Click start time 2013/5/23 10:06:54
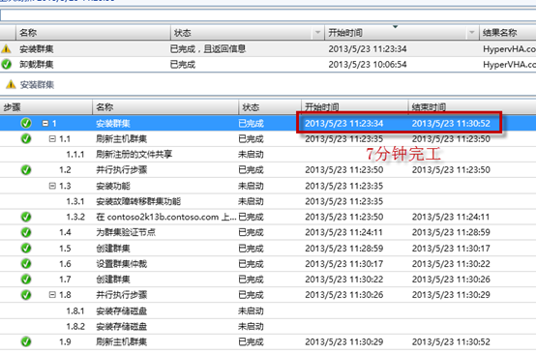Image resolution: width=536 pixels, height=354 pixels. click(368, 64)
